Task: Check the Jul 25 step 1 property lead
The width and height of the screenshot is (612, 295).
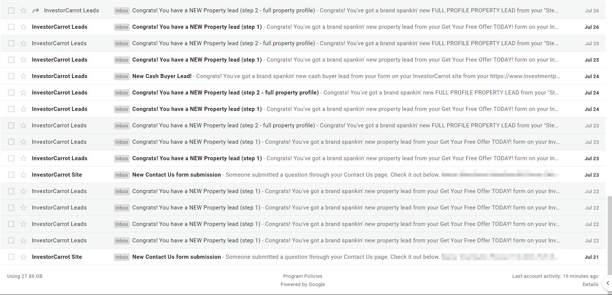Action: pyautogui.click(x=11, y=60)
